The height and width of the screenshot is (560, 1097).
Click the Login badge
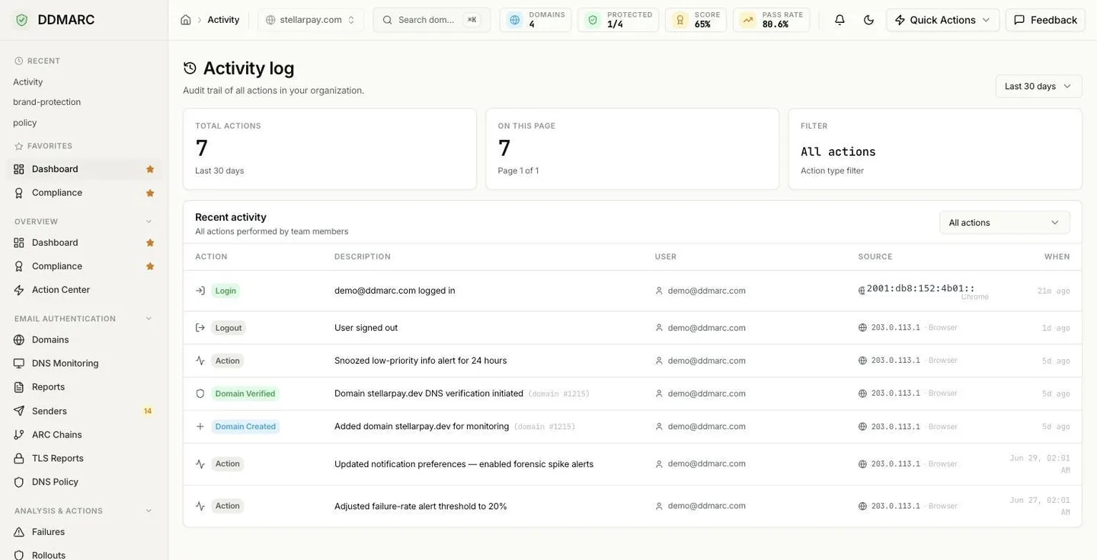pos(225,291)
